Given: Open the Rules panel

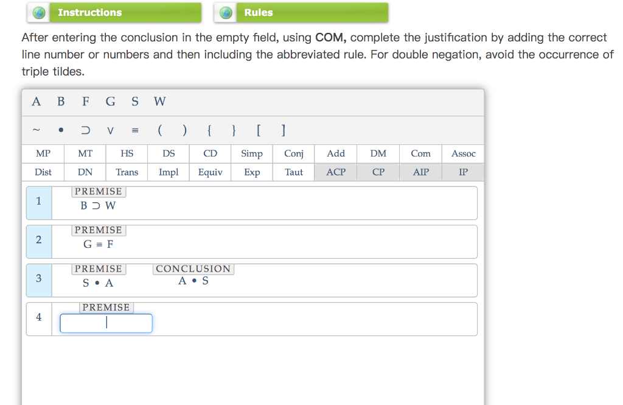Looking at the screenshot, I should pos(301,12).
